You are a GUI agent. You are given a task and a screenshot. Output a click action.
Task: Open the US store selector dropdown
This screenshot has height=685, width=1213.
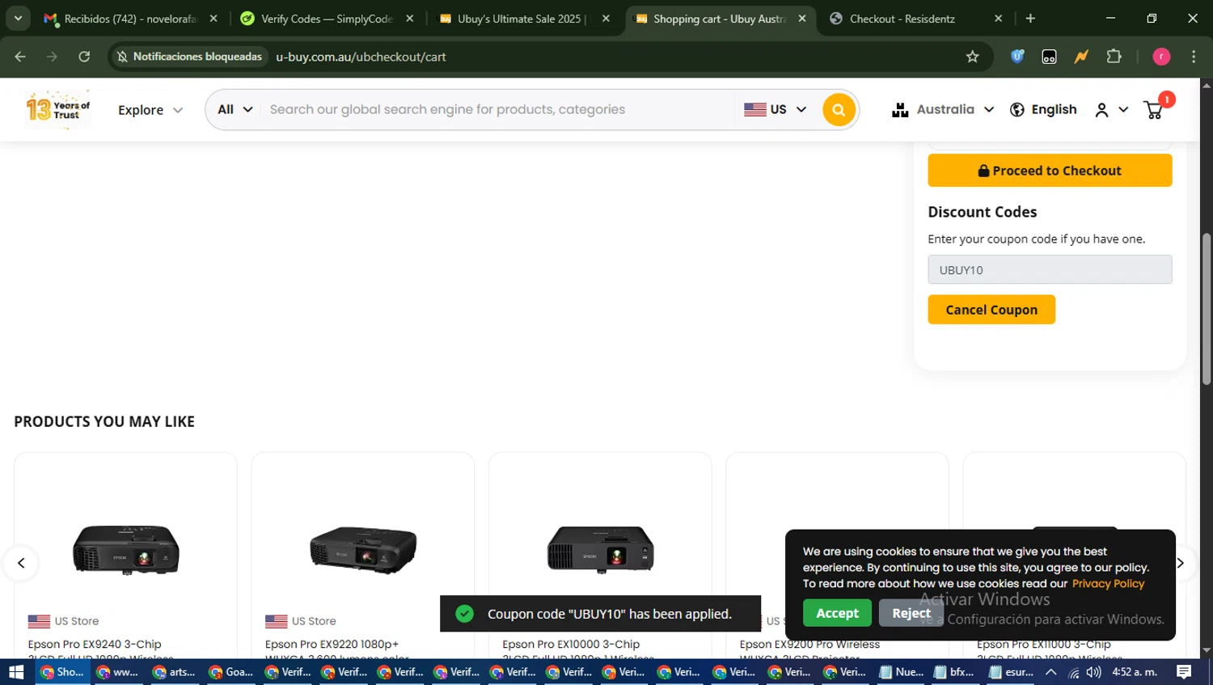click(x=775, y=109)
